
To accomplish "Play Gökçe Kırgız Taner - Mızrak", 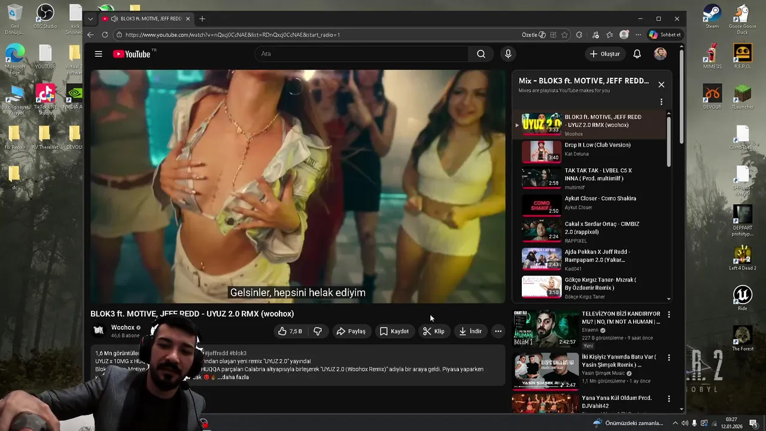I will pyautogui.click(x=589, y=287).
